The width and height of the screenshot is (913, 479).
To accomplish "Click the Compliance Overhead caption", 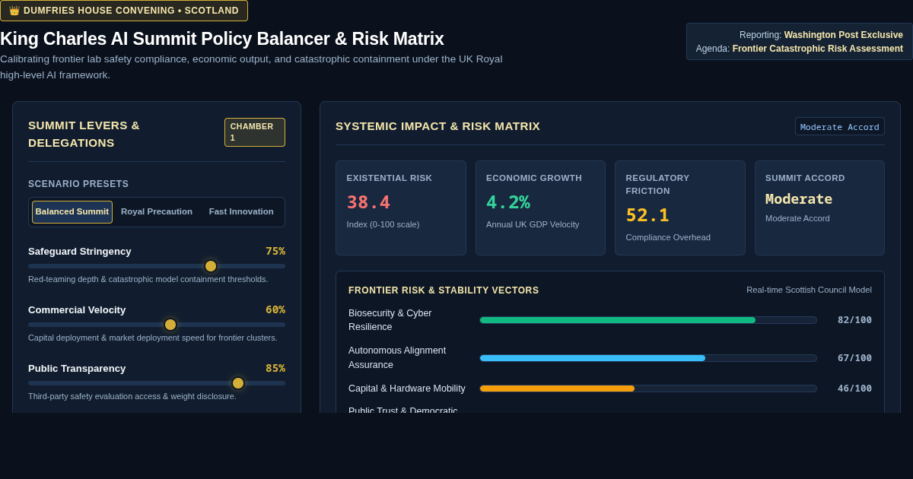I will tap(668, 237).
